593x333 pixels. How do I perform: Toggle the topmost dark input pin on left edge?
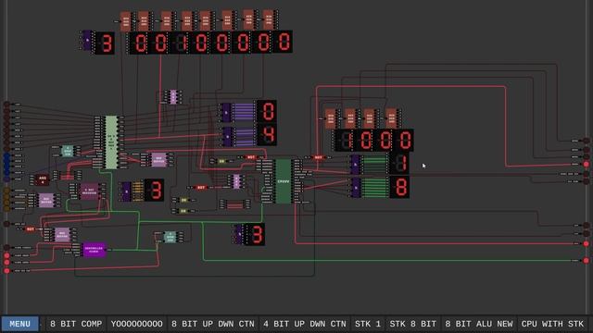pyautogui.click(x=6, y=105)
